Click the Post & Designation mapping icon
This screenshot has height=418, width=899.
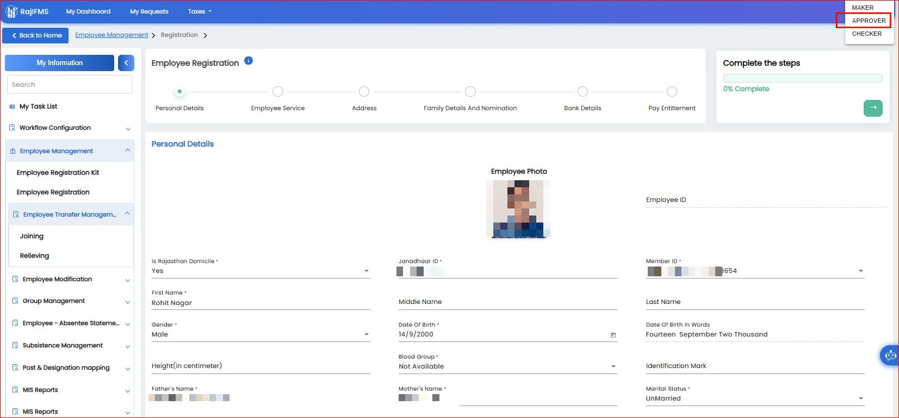[15, 368]
